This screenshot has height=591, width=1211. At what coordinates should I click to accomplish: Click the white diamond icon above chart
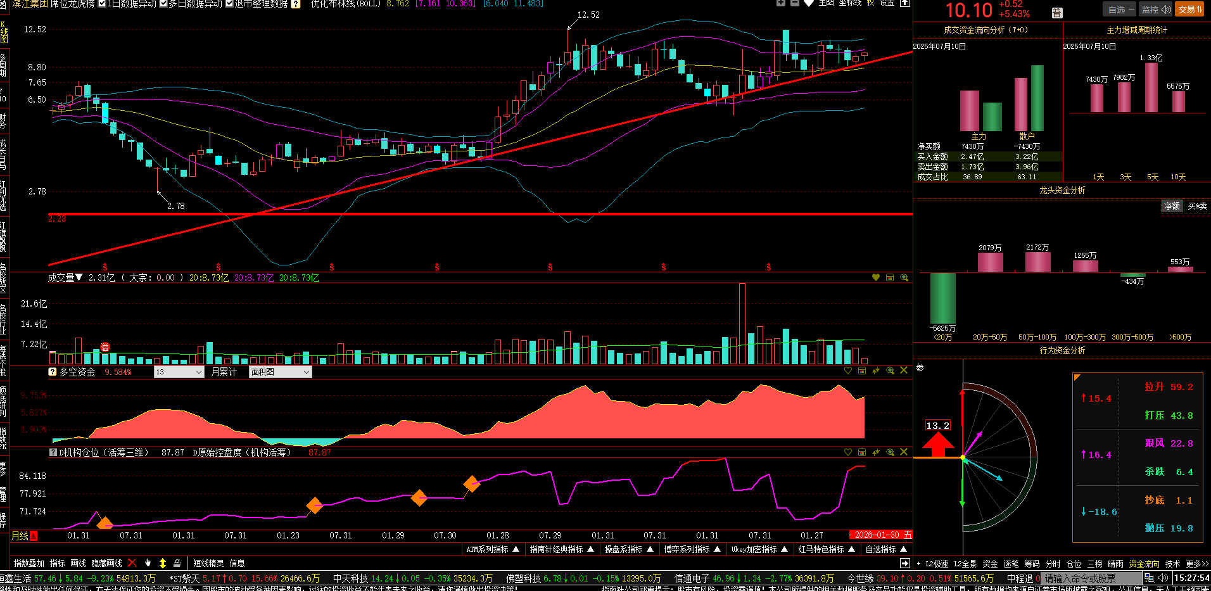point(809,3)
